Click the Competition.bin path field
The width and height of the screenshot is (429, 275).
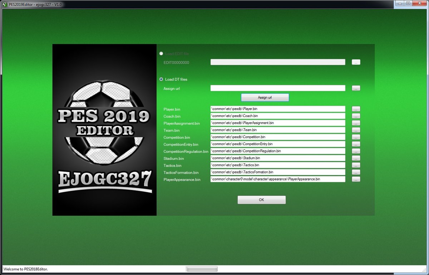tap(278, 137)
